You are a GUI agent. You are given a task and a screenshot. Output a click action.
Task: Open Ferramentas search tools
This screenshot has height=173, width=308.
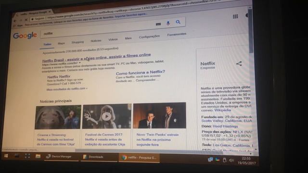[x=177, y=35]
